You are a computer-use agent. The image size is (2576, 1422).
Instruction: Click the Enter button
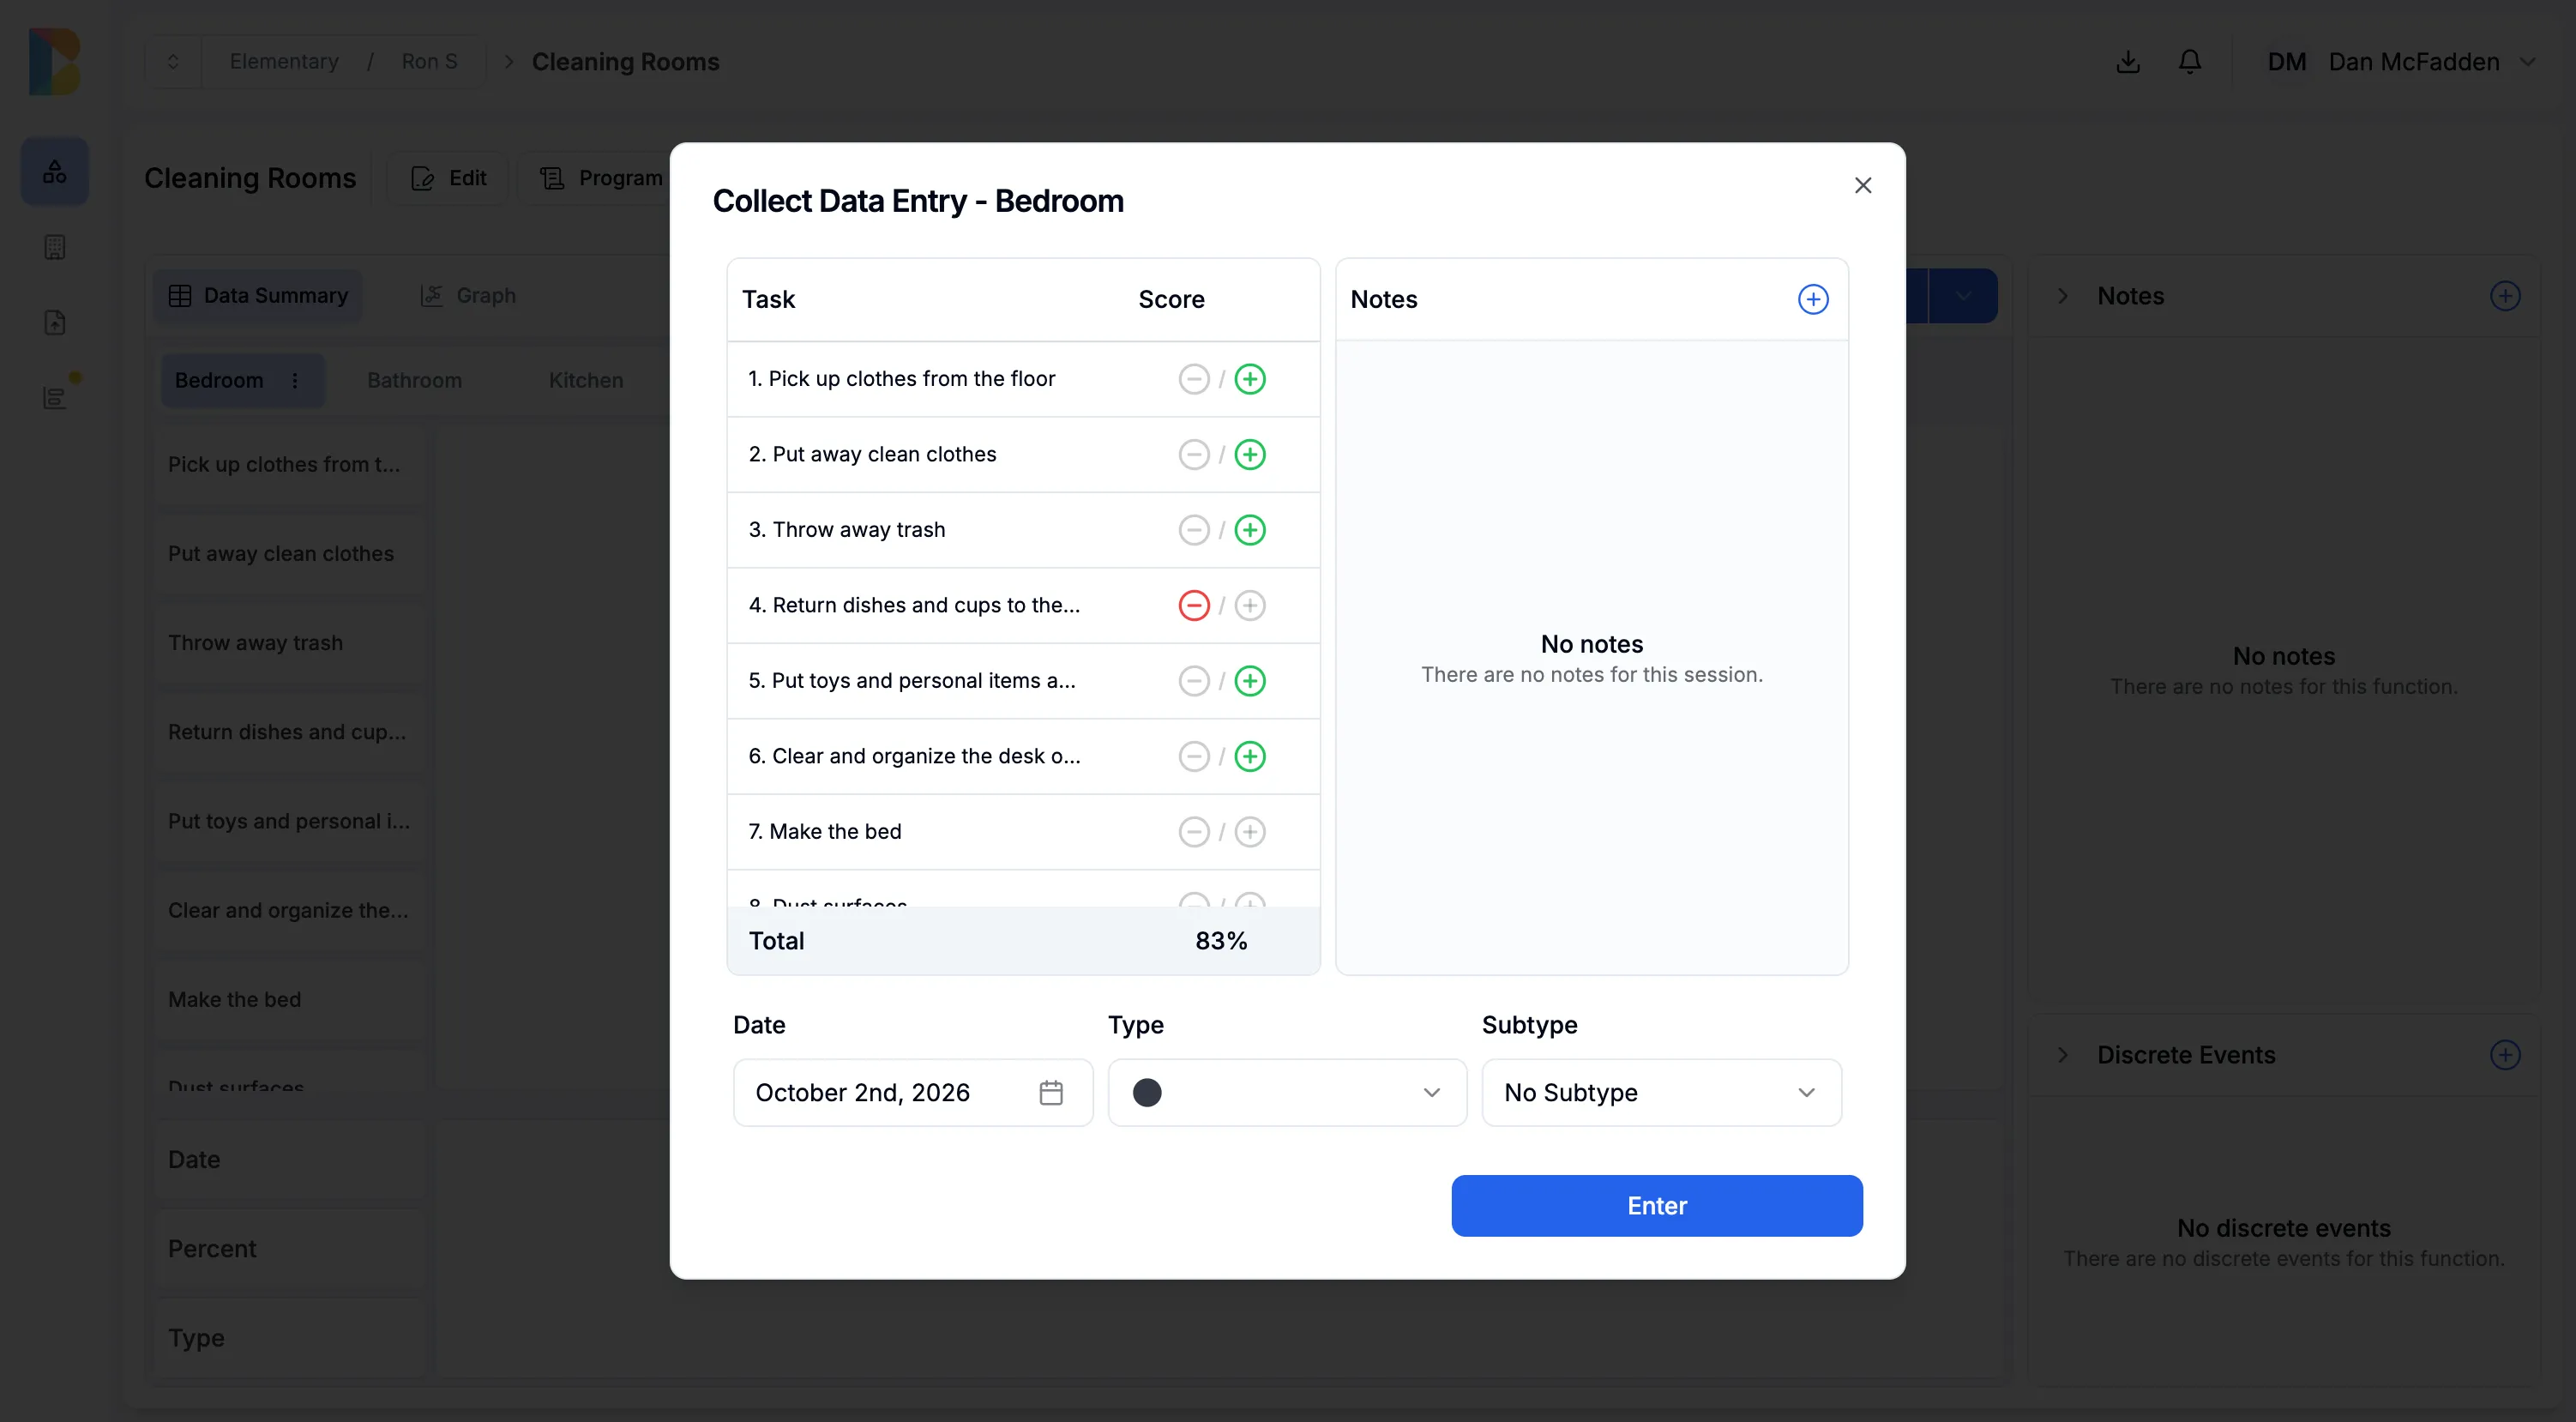tap(1657, 1206)
